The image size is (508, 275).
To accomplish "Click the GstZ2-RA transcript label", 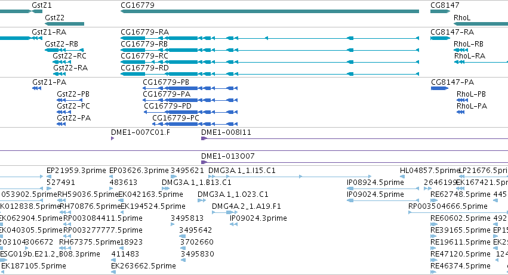I will click(x=70, y=68).
